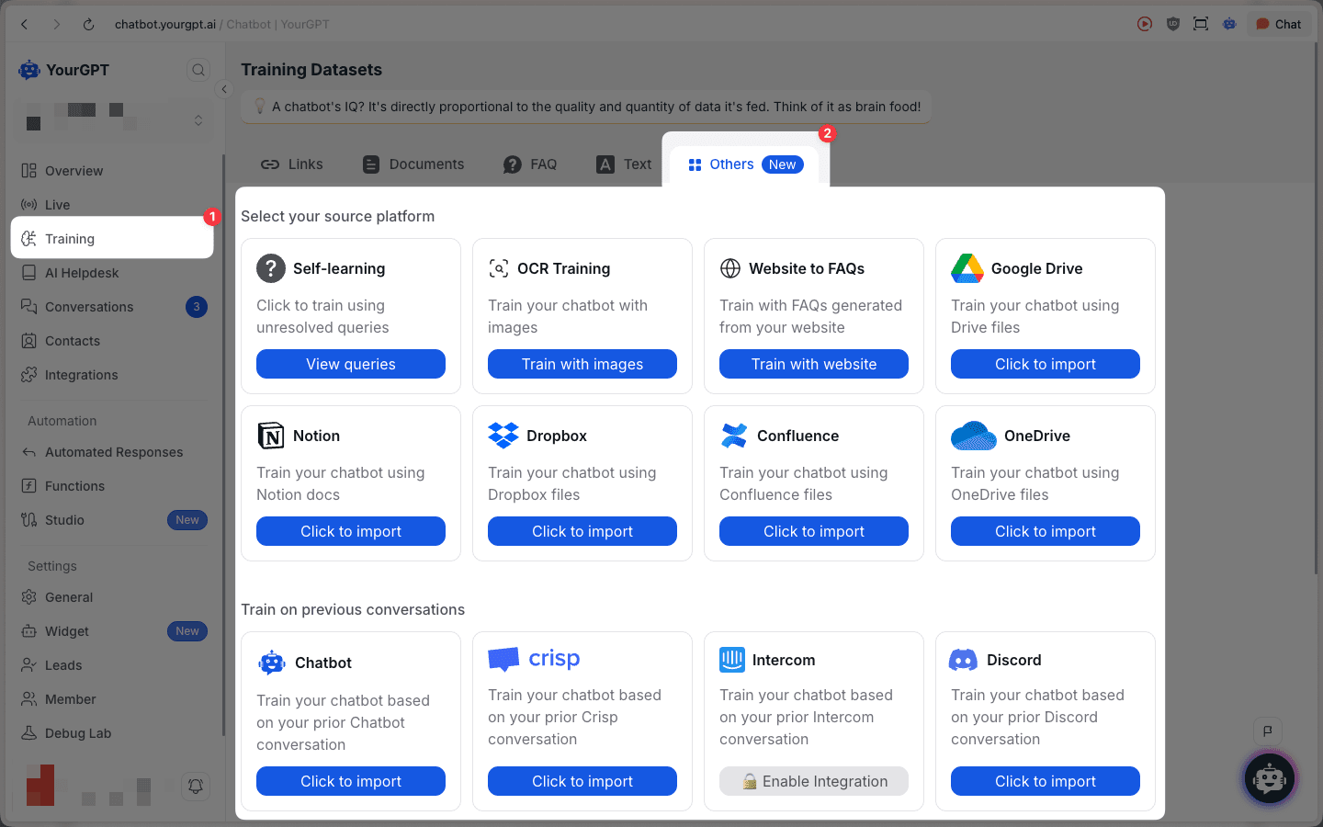
Task: Expand the workspace selector dropdown
Action: point(198,120)
